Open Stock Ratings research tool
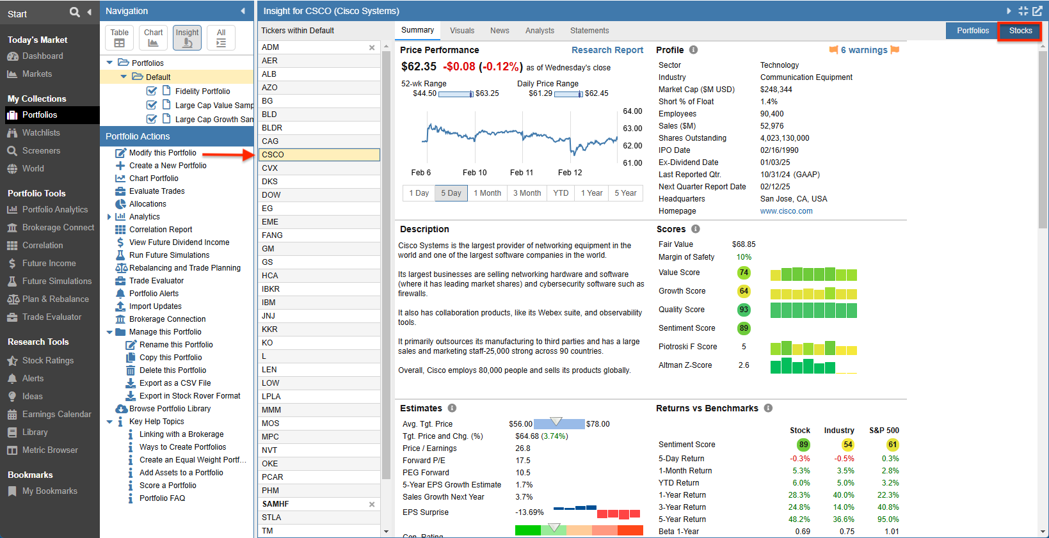The width and height of the screenshot is (1049, 538). click(x=48, y=361)
